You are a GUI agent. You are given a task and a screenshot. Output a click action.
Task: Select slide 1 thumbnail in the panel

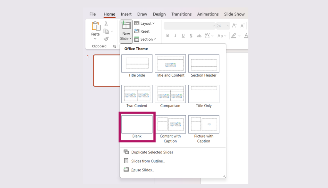point(106,70)
